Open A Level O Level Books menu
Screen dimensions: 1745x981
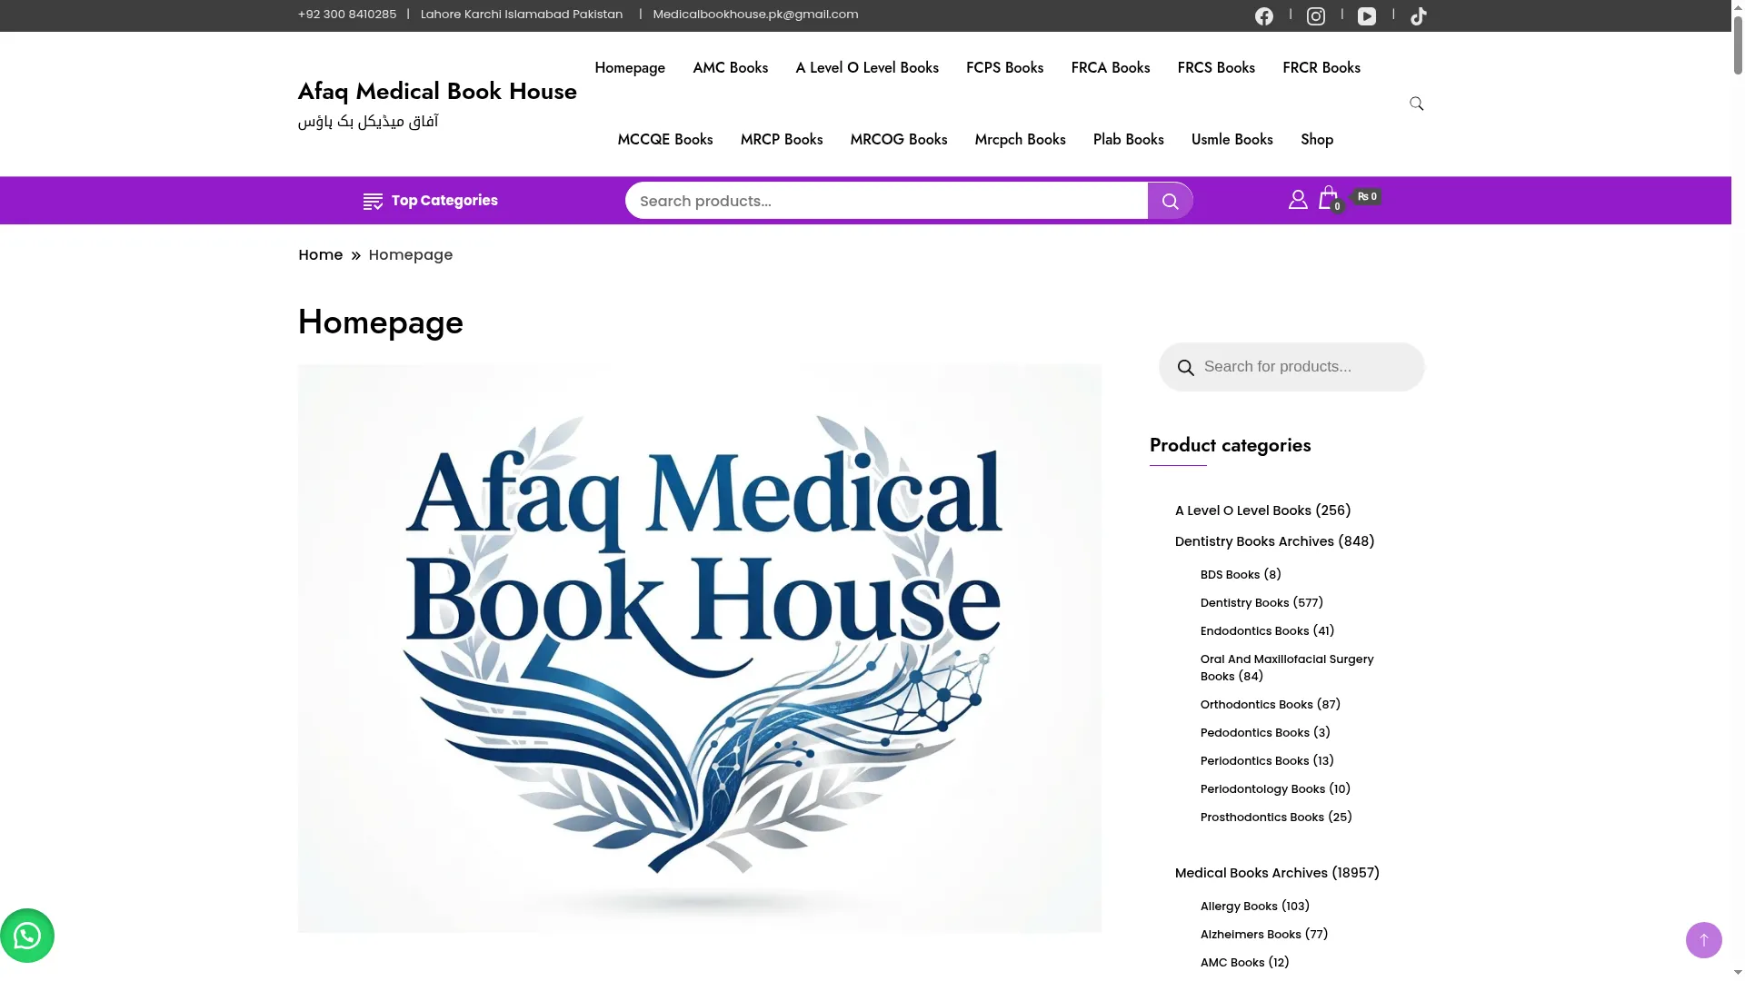click(x=867, y=68)
